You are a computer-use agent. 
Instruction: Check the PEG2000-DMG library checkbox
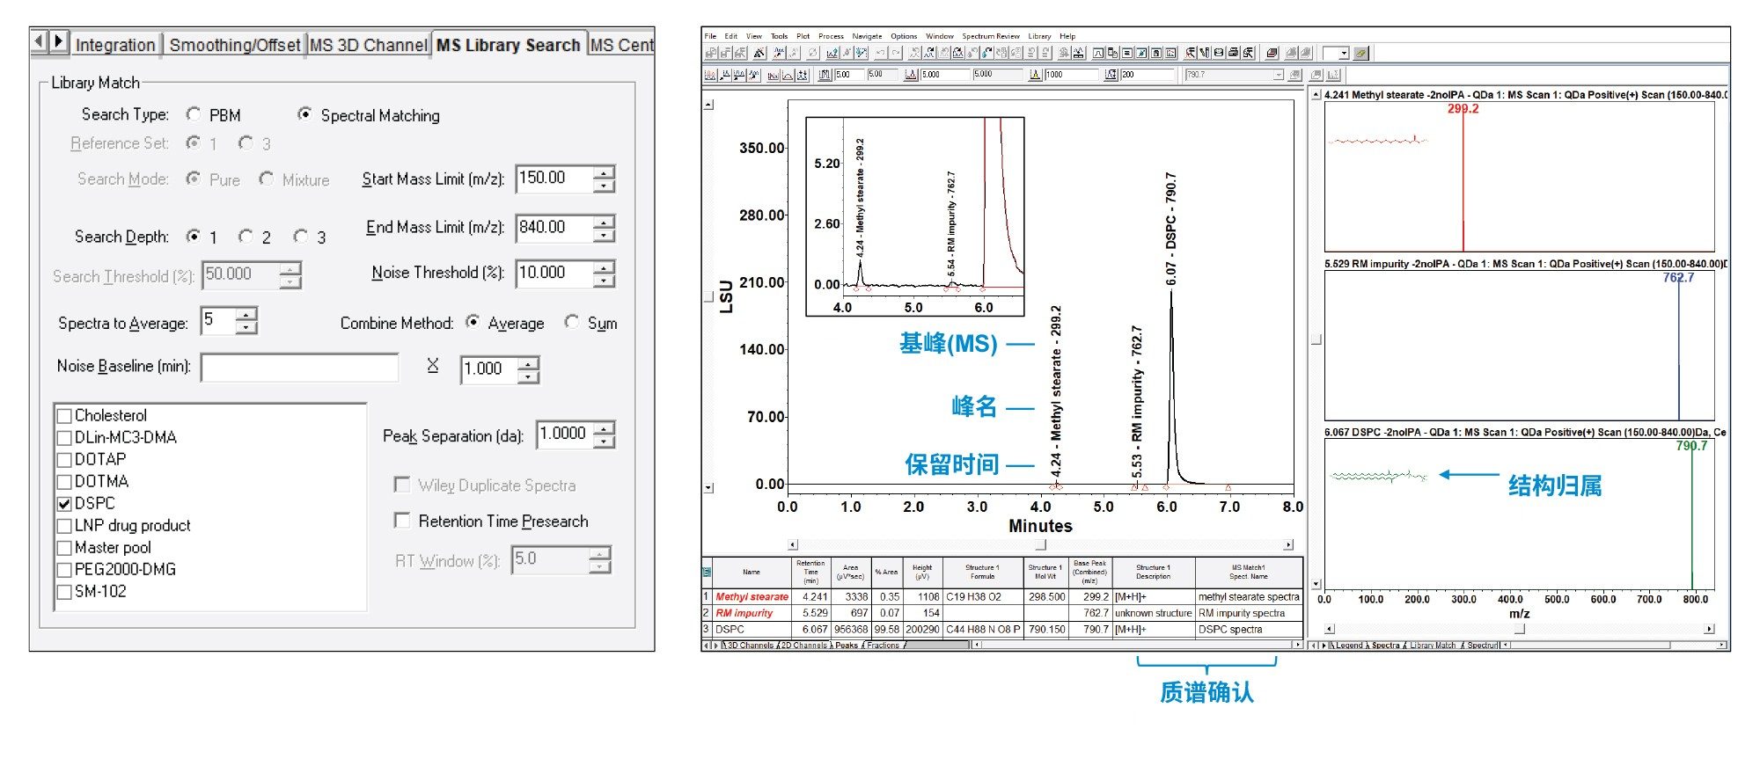(x=64, y=569)
